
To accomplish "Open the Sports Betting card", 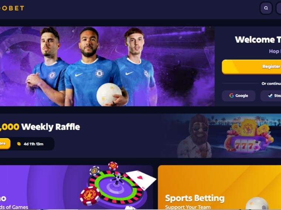I will click(x=219, y=187).
